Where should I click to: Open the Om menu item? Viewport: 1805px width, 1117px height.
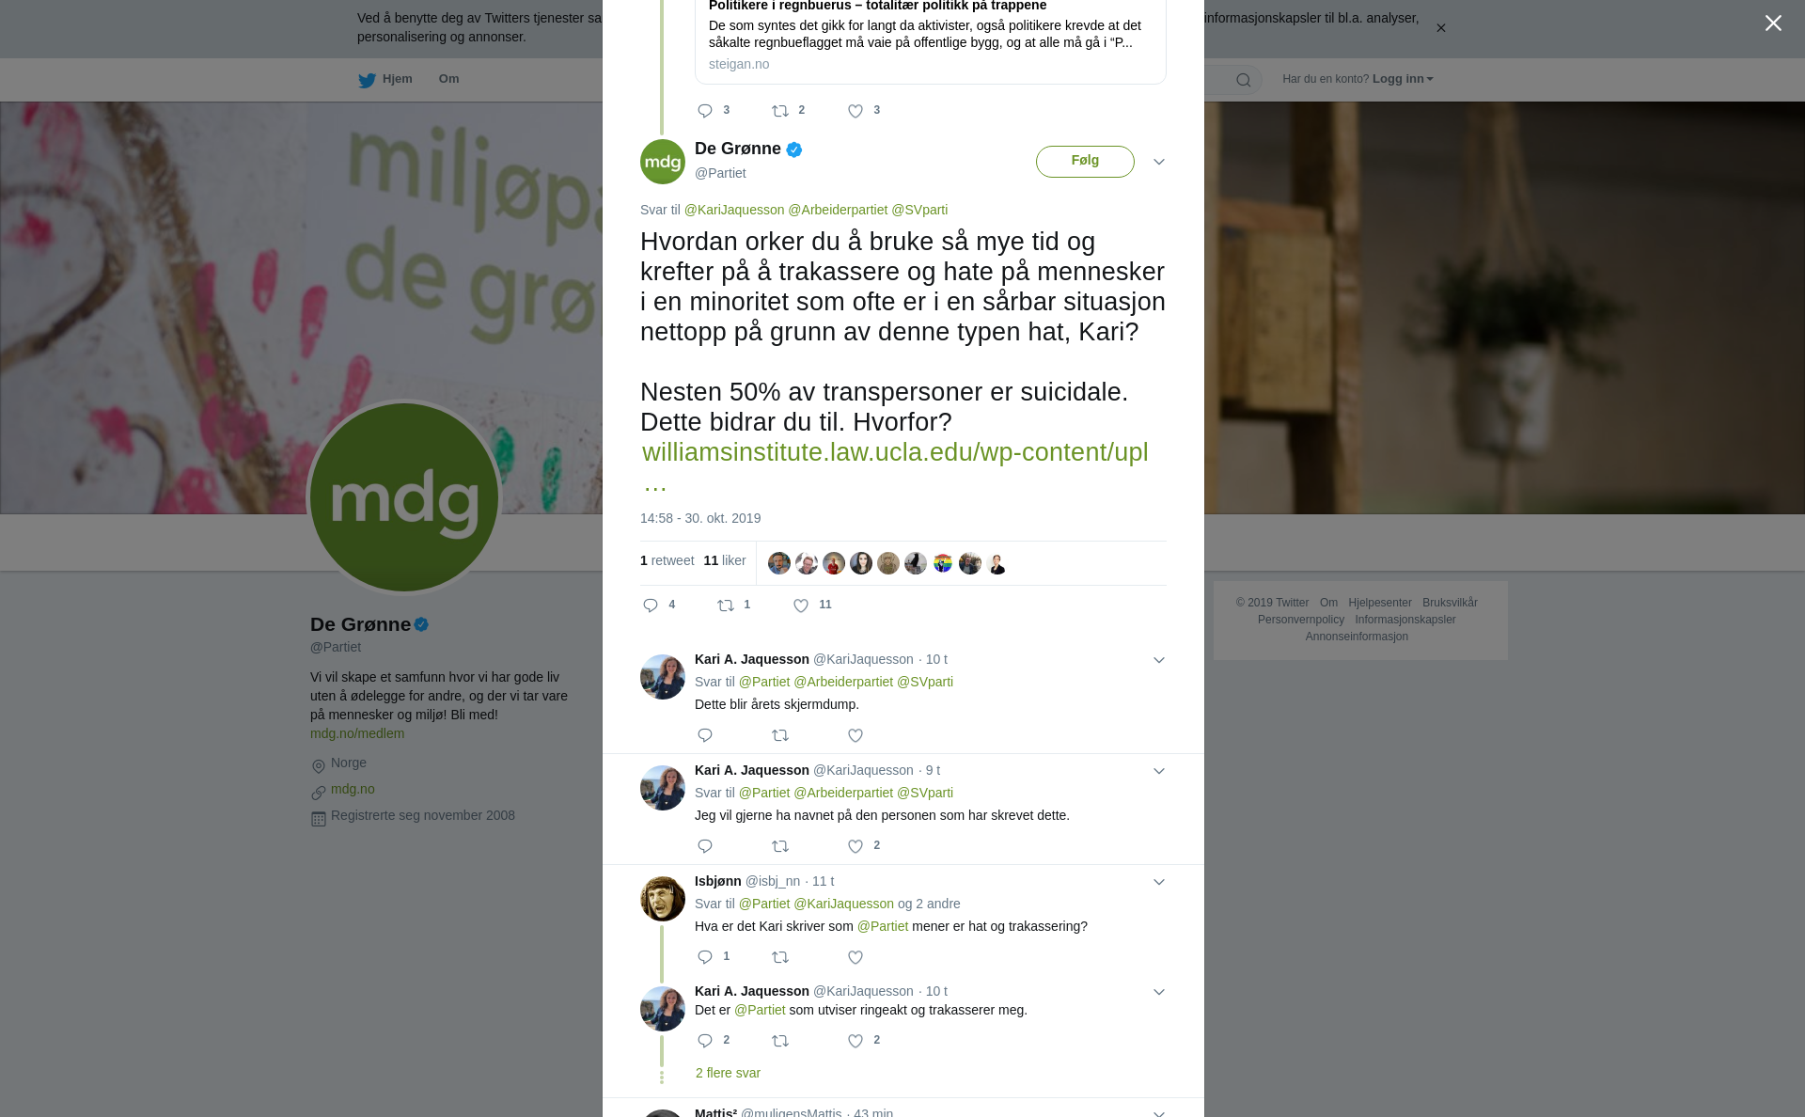click(x=448, y=79)
